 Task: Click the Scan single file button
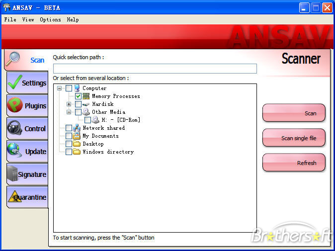(x=294, y=138)
